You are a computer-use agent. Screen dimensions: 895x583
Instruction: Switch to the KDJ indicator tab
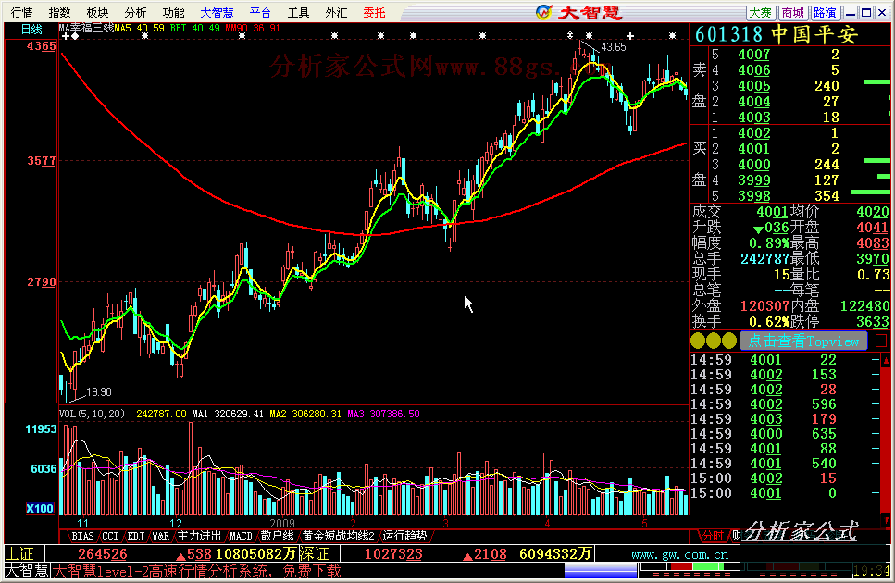[x=136, y=536]
